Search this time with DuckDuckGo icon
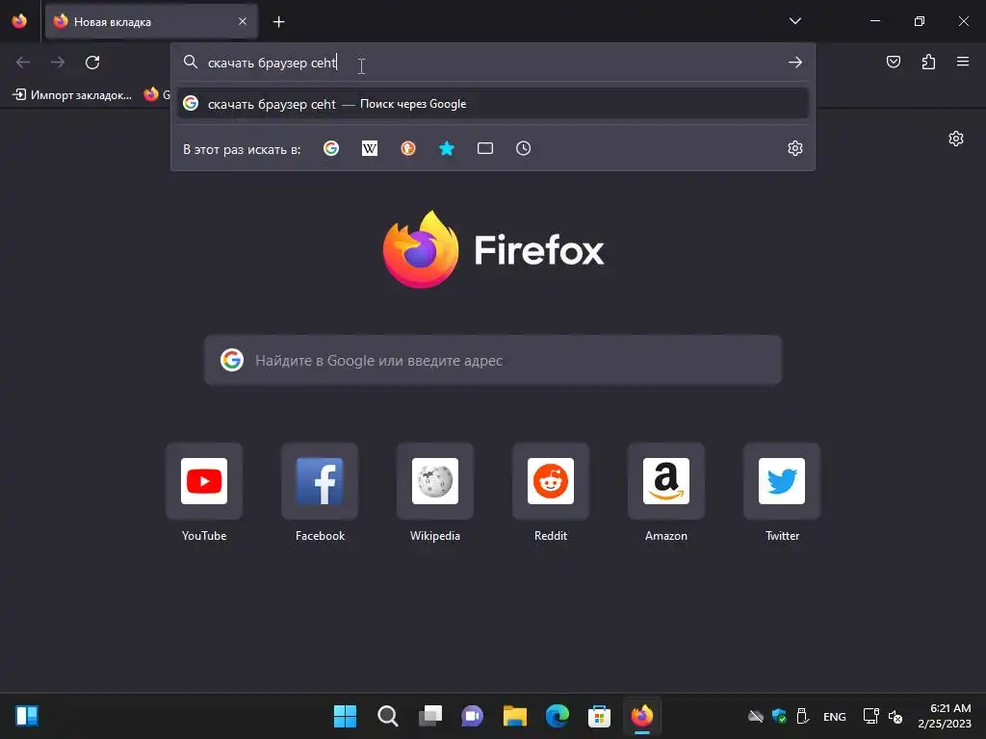This screenshot has height=739, width=986. coord(408,148)
